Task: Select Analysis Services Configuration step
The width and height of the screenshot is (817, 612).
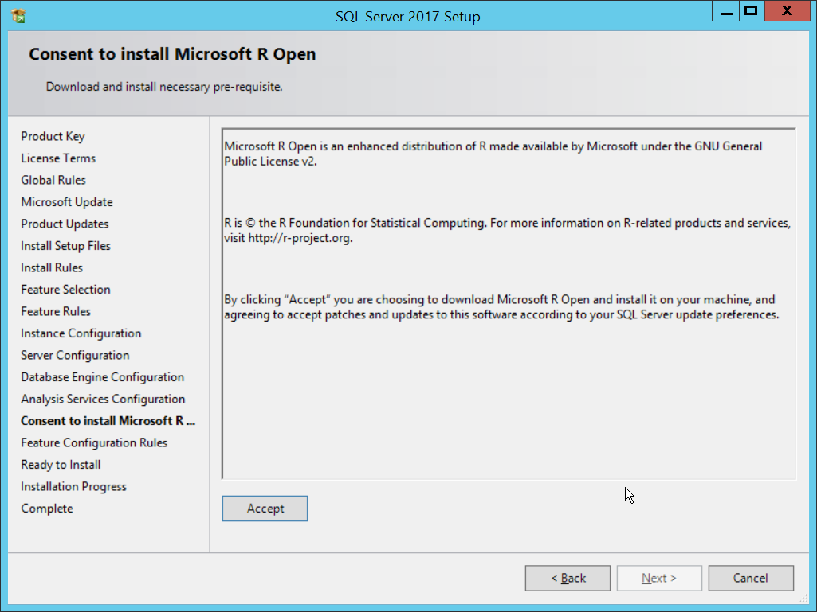Action: click(103, 399)
